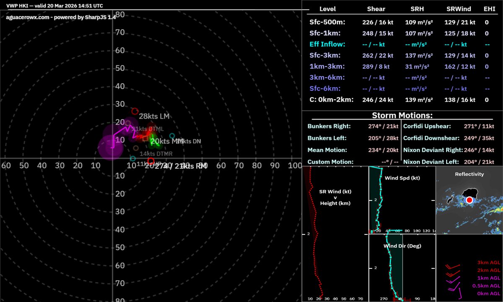Click Corfidi Downshear value 249° / 35kt
Screen dimensions: 503x302
pos(480,138)
